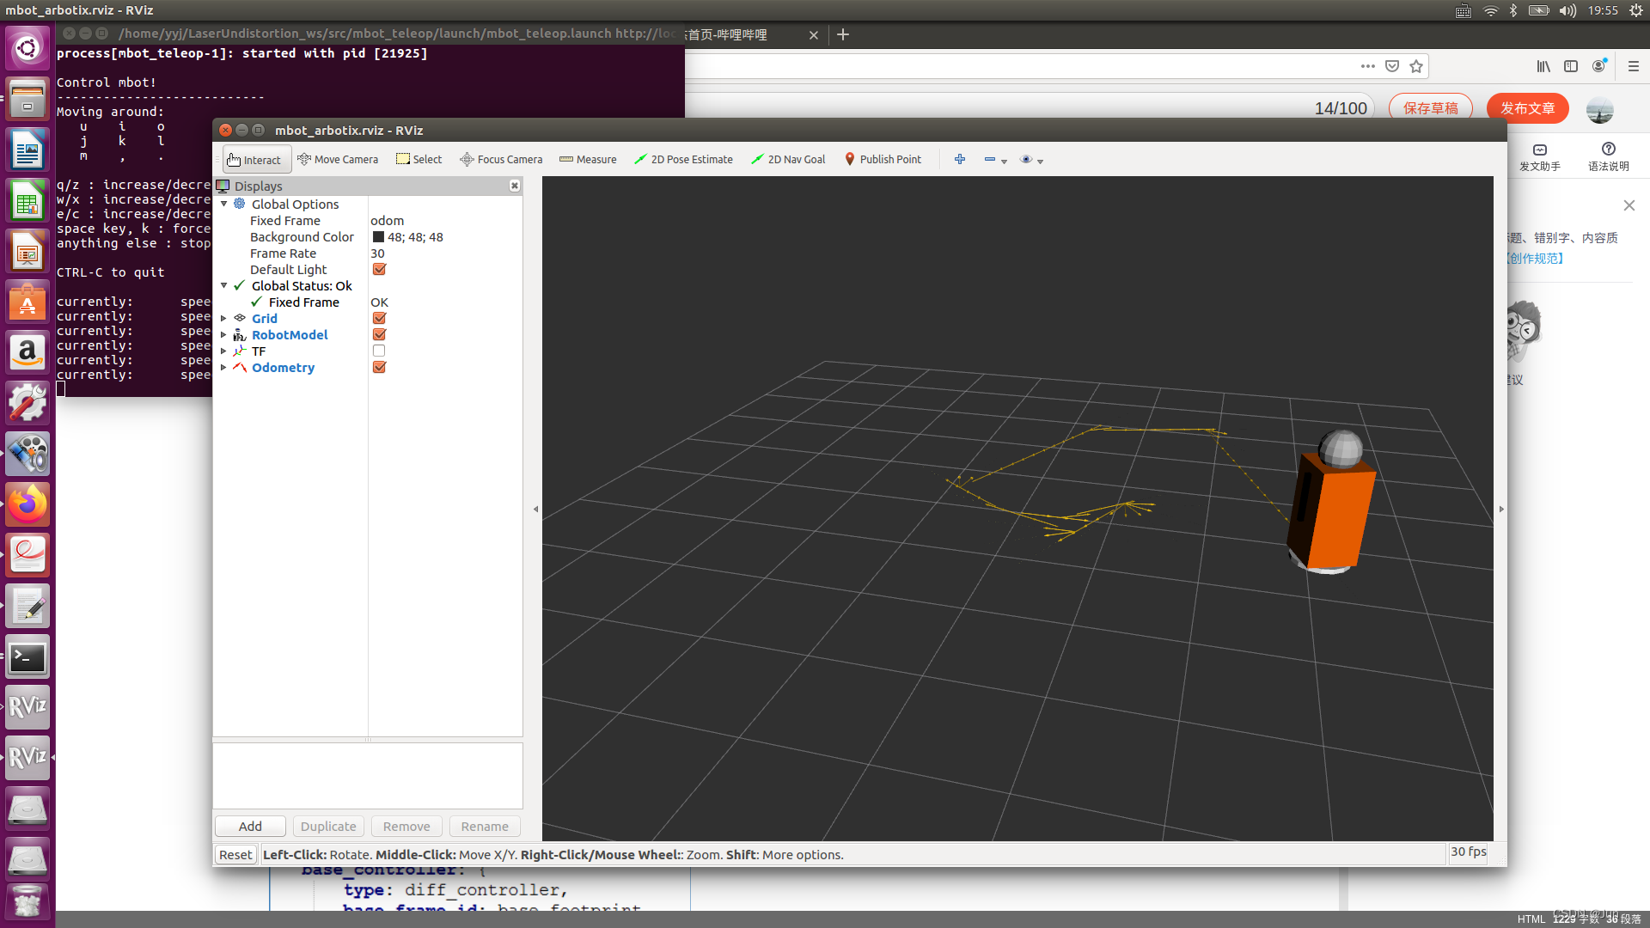Screen dimensions: 1650x928
Task: Click the plus icon to add tool
Action: [x=960, y=159]
